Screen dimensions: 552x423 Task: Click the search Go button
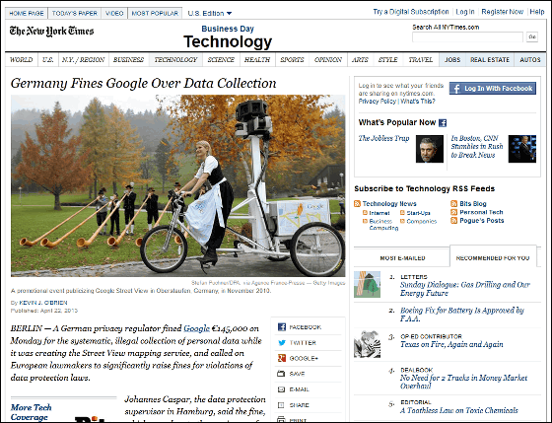(x=532, y=36)
